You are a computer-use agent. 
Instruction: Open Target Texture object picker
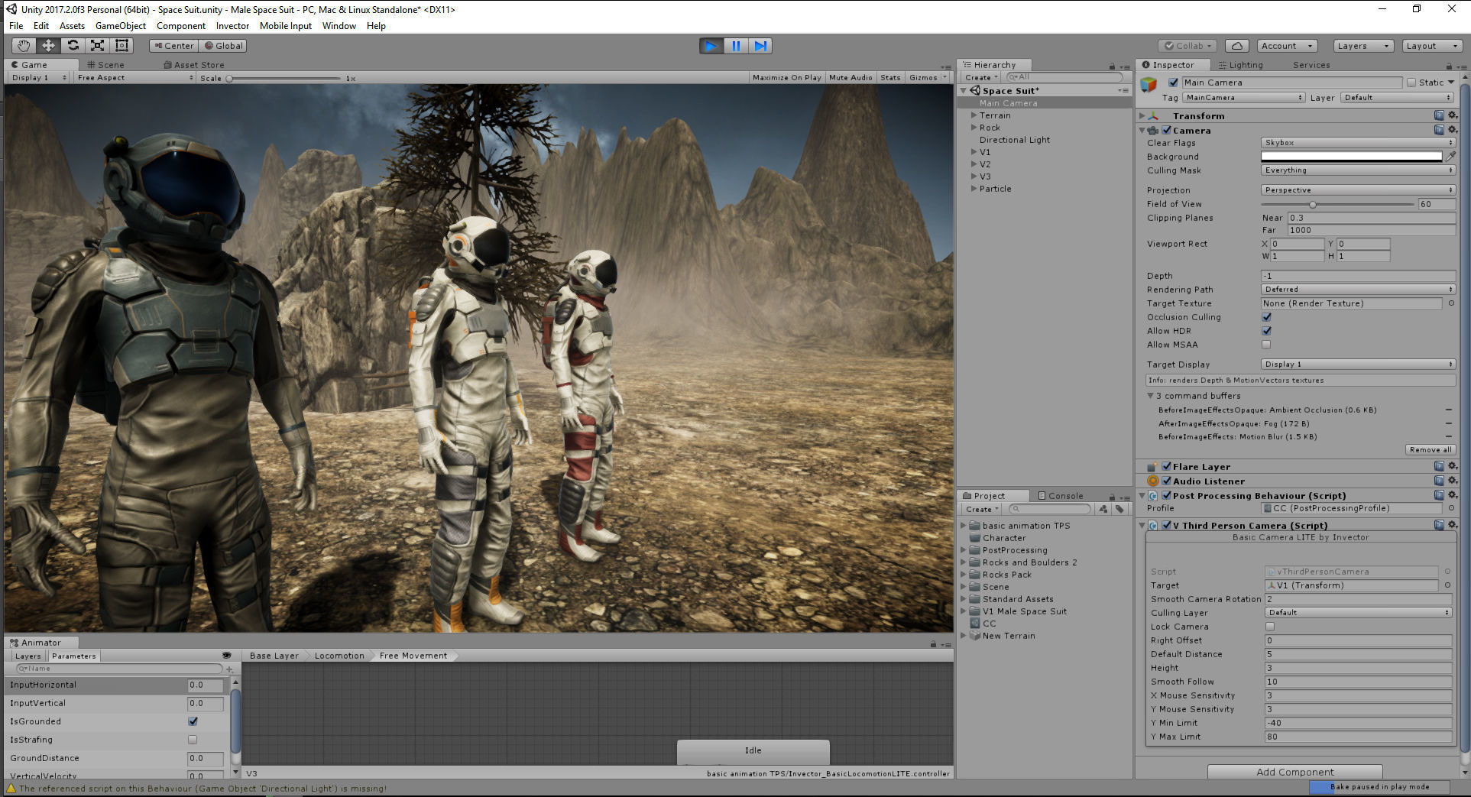pos(1450,303)
